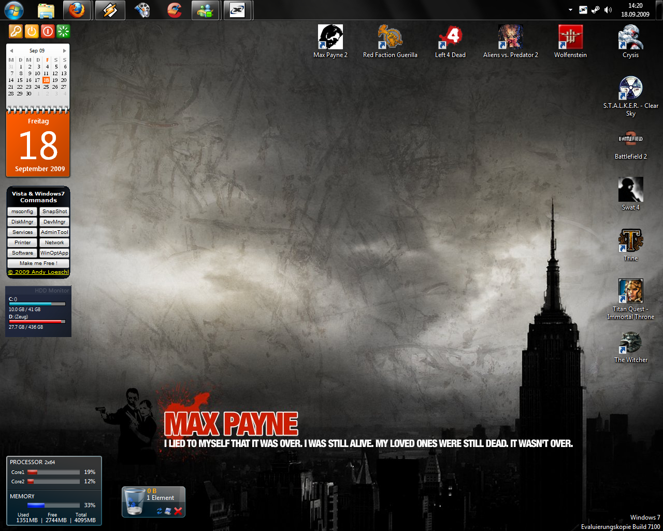Click the Services command button

point(22,232)
